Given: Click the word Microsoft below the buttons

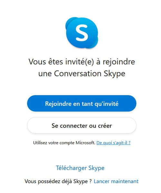Looking at the screenshot, I should pos(85,143).
